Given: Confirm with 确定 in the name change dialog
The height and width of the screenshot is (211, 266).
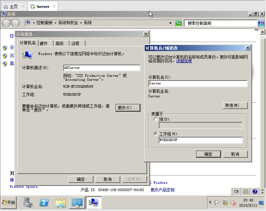Looking at the screenshot, I should (208, 154).
